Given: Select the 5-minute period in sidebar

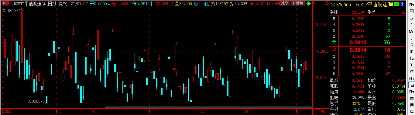Looking at the screenshot, I should [412, 45].
